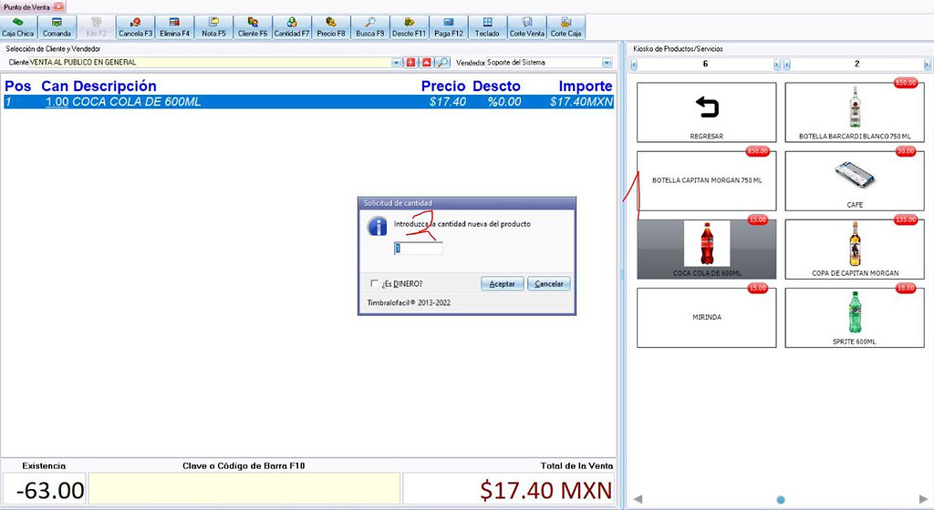Expand the Vendedor dropdown arrow

point(607,63)
